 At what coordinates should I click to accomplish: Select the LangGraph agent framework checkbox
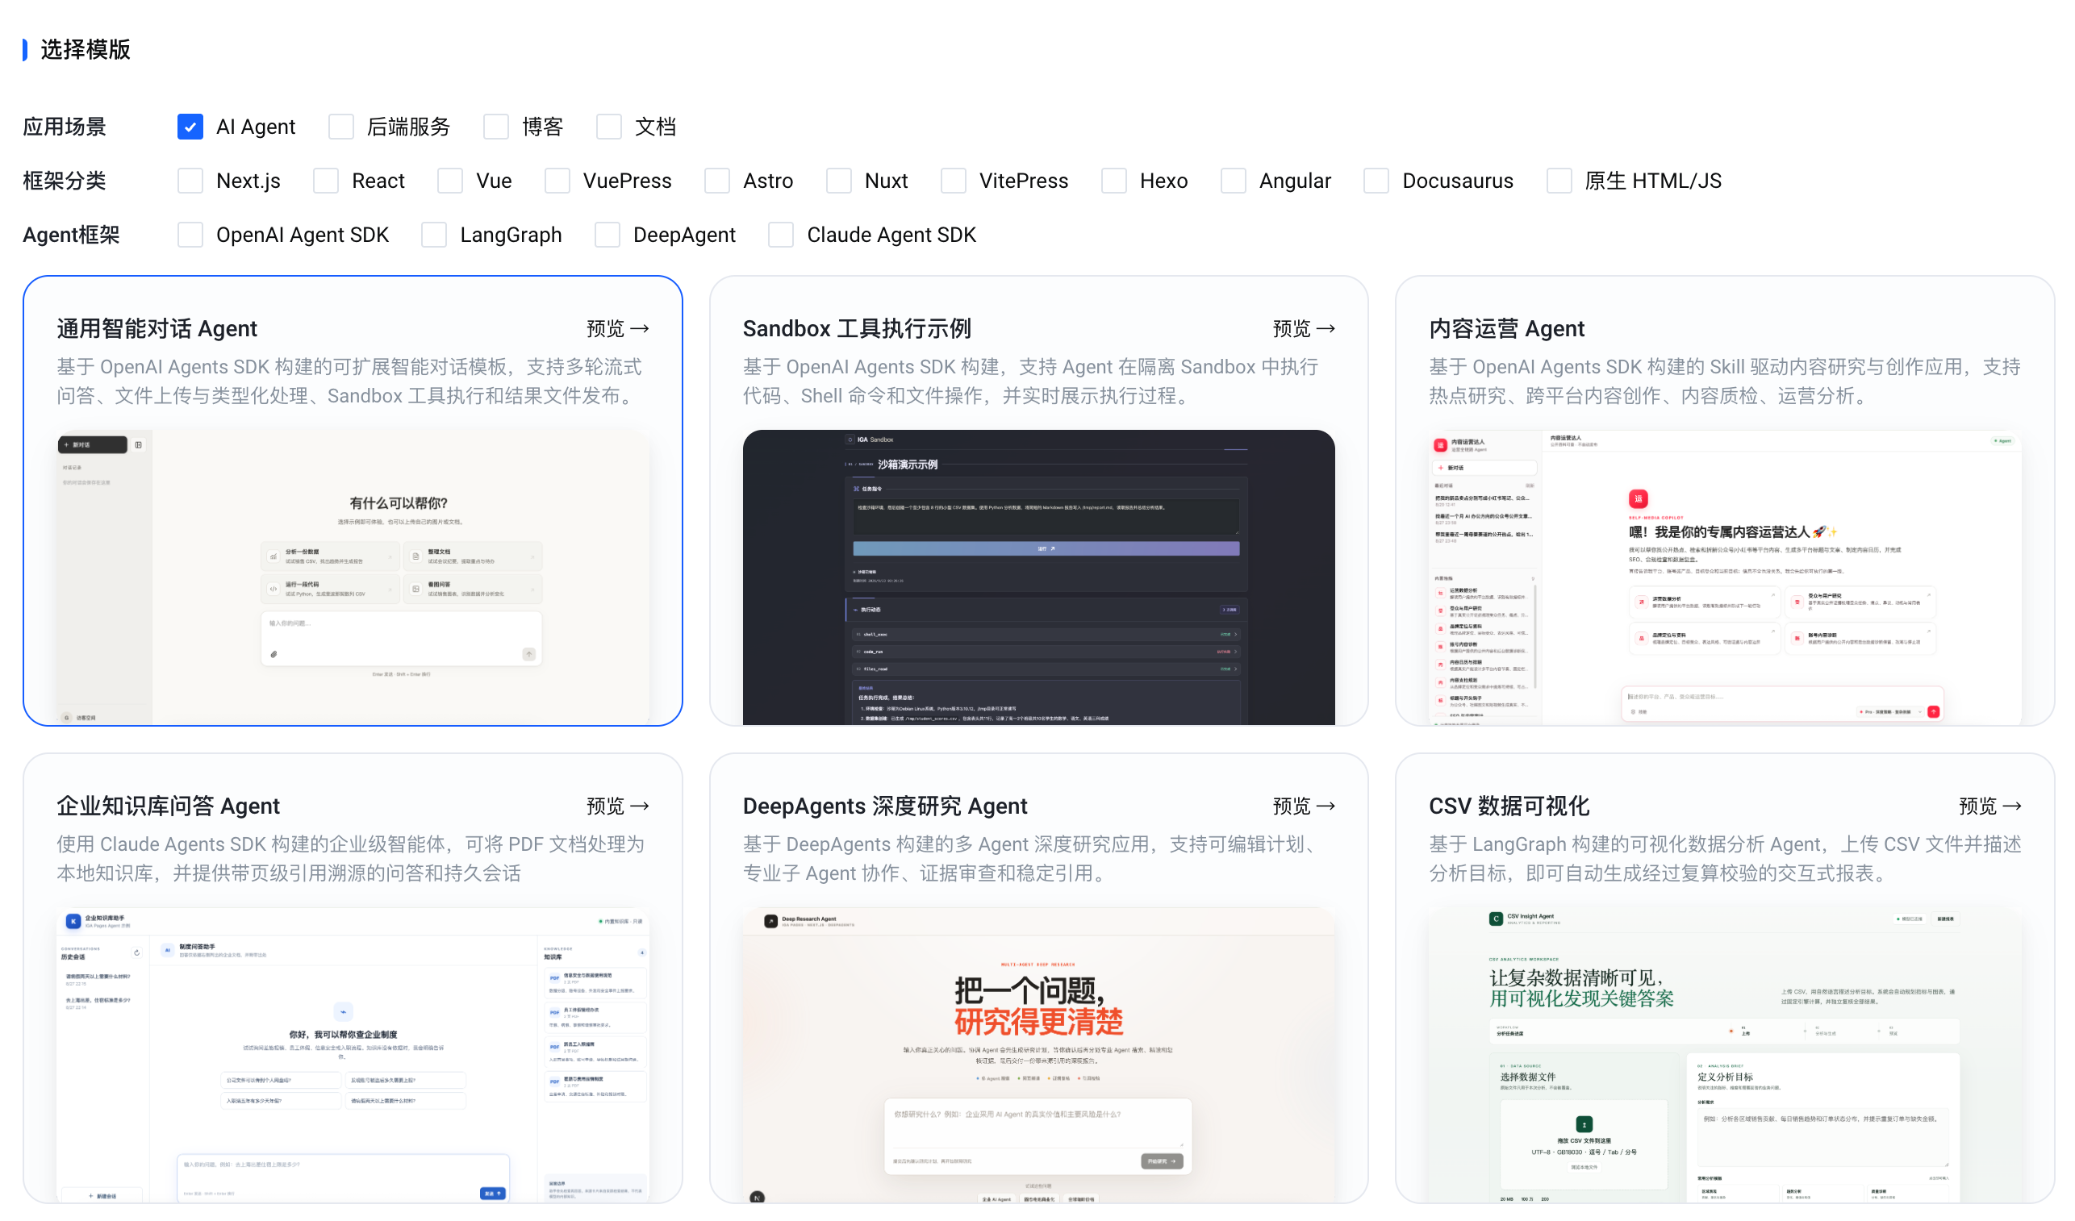pos(434,235)
